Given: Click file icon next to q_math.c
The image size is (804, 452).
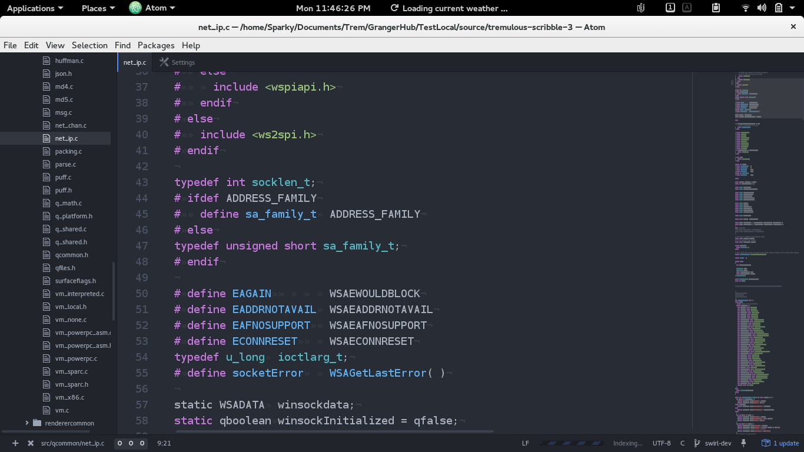Looking at the screenshot, I should point(47,203).
